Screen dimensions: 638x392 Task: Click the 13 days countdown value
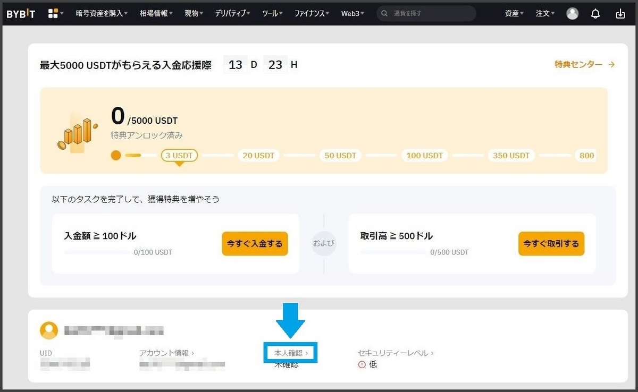point(235,65)
